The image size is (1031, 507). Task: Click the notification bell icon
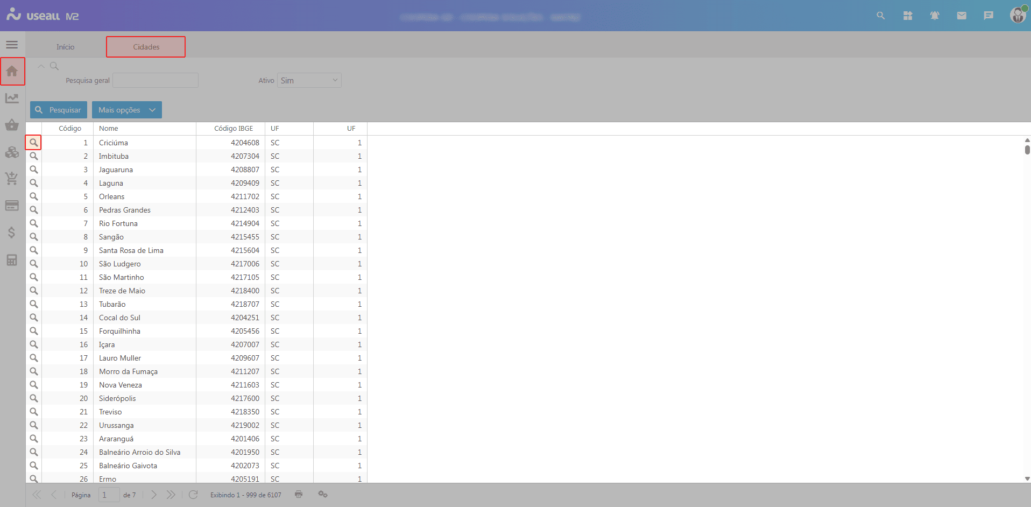(x=935, y=16)
